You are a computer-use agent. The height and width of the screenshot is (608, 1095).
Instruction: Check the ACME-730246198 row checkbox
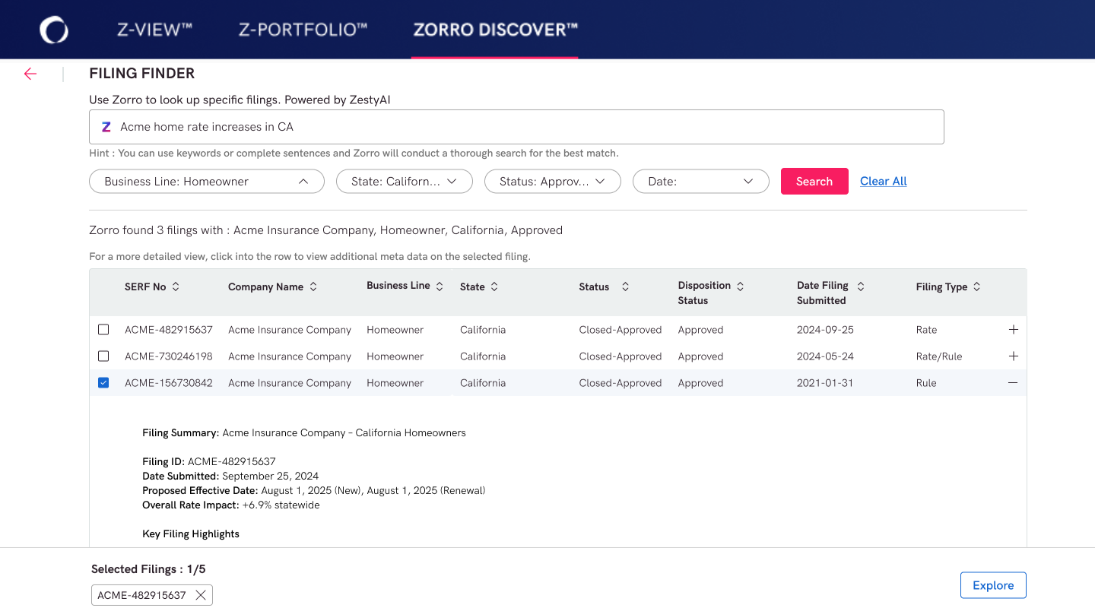point(103,356)
